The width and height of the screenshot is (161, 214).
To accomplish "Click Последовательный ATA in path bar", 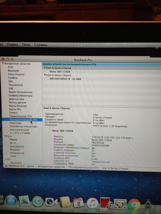I will (x=83, y=168).
